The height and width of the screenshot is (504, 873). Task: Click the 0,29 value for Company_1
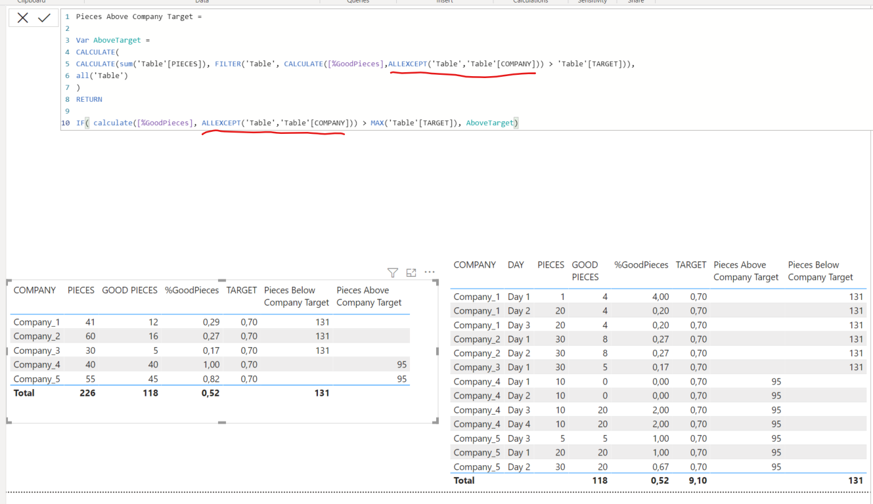(210, 322)
